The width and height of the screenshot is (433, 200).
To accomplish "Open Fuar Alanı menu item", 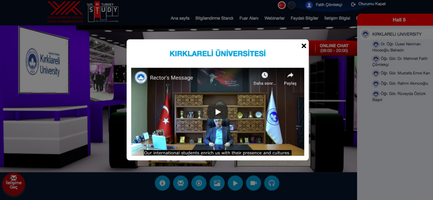I will (x=249, y=18).
